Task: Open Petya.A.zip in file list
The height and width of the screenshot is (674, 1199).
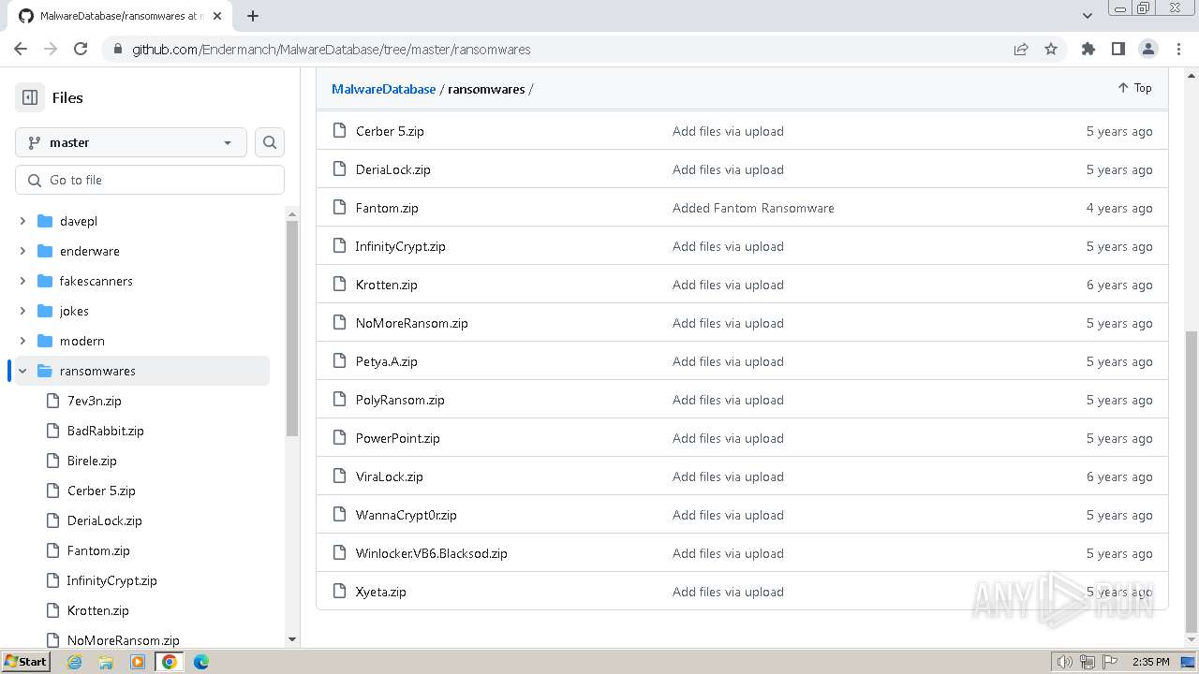Action: tap(386, 361)
